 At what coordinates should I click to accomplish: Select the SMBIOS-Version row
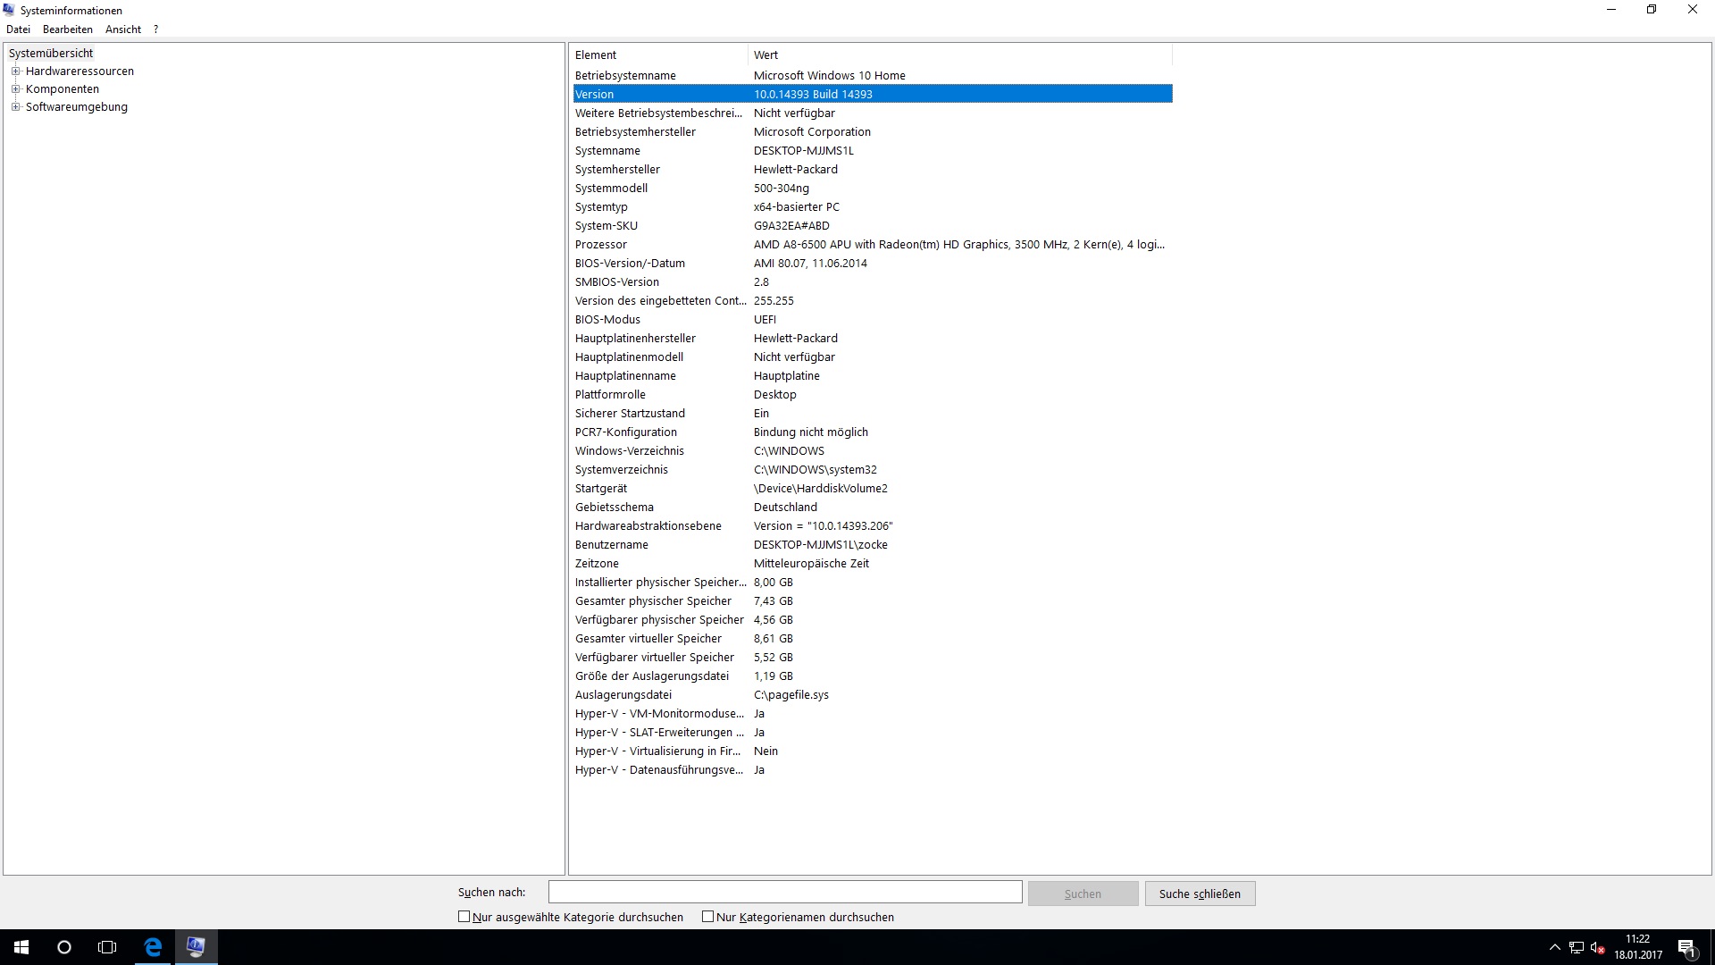click(873, 282)
